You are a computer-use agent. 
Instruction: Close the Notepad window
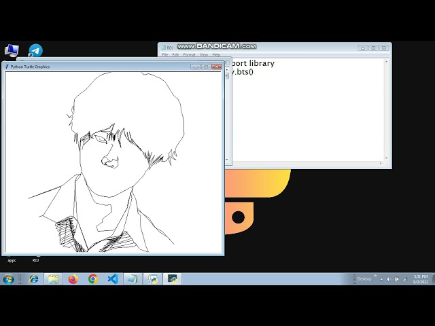[x=384, y=48]
